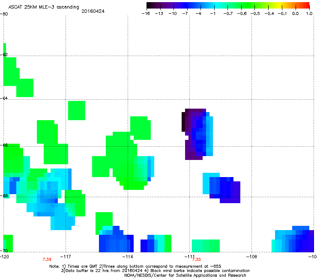Click the latitude label -70
317x278 pixels.
(x=4, y=251)
